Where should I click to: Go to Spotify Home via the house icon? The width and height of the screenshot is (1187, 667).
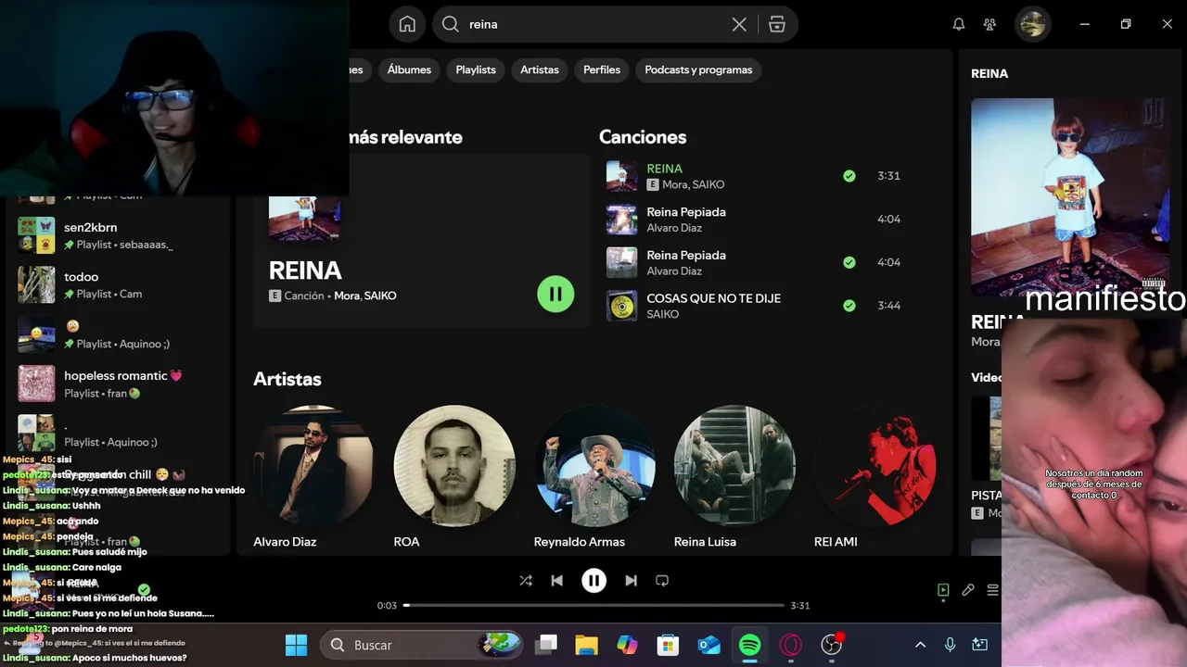point(407,24)
